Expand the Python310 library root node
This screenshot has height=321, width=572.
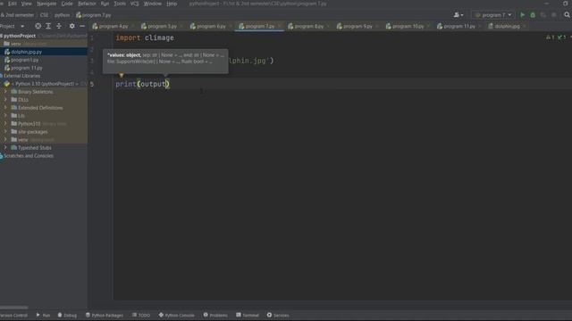[5, 124]
